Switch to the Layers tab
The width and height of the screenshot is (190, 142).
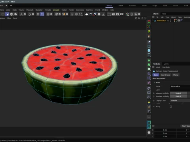[166, 64]
